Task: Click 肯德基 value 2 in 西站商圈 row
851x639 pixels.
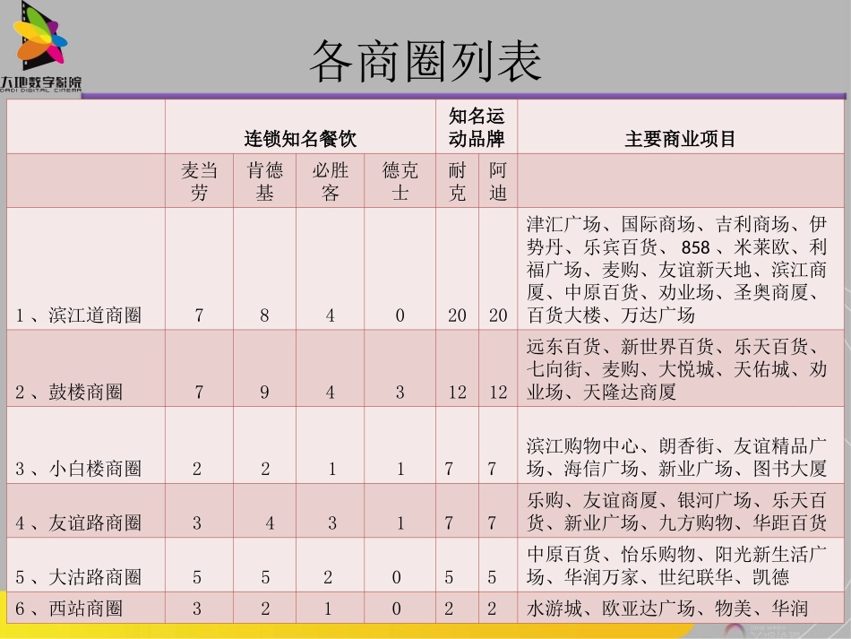Action: tap(265, 609)
